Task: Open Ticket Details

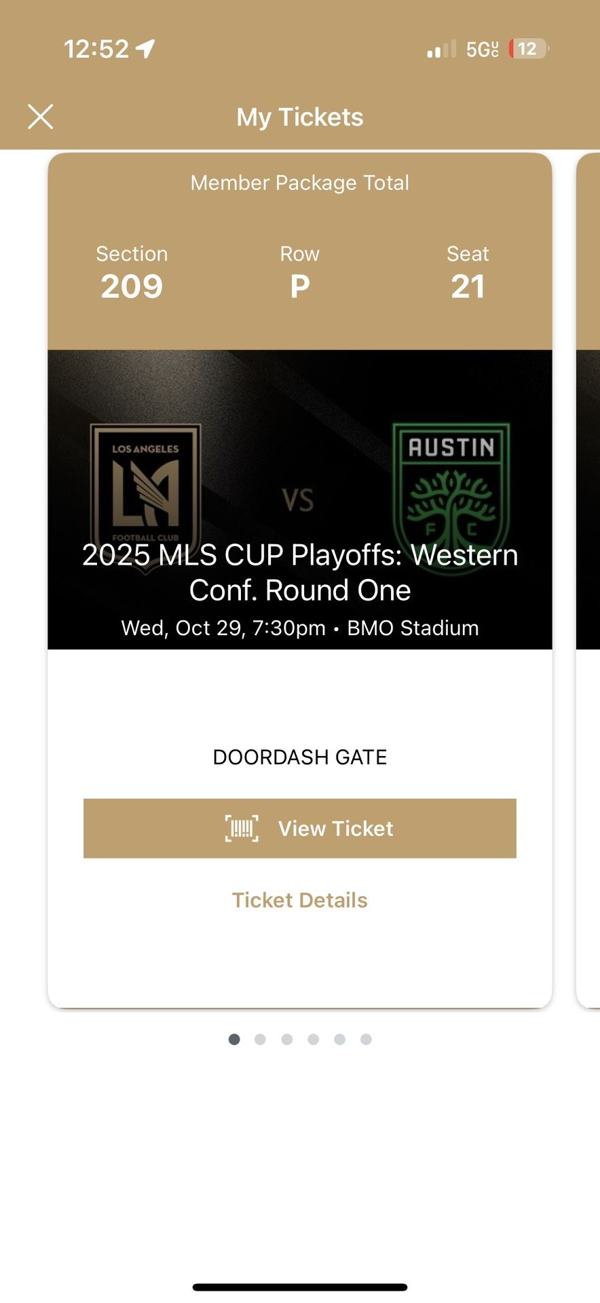Action: coord(299,900)
